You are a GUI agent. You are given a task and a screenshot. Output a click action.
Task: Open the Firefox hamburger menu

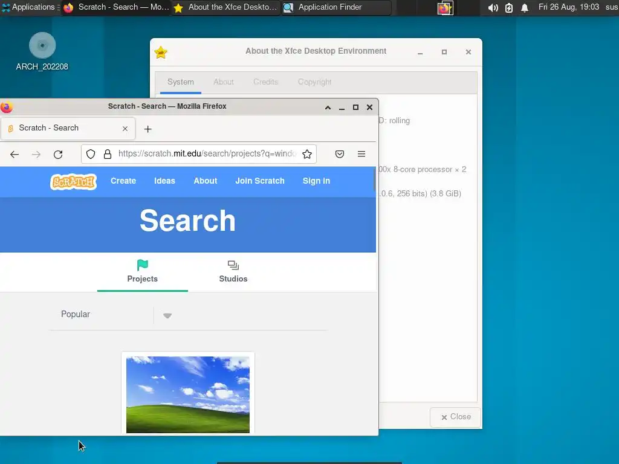[x=361, y=154]
